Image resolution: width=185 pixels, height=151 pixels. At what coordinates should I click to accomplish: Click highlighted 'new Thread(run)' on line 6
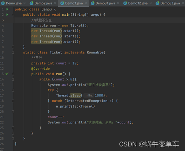47,36
